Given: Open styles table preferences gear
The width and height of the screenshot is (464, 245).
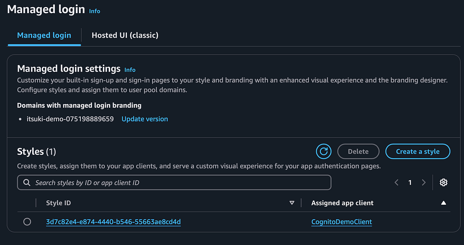Looking at the screenshot, I should pos(443,183).
